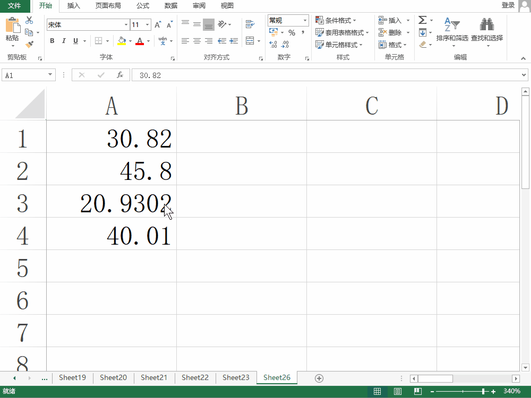This screenshot has height=398, width=531.
Task: Expand the number format dropdown showing 常规
Action: (x=305, y=21)
